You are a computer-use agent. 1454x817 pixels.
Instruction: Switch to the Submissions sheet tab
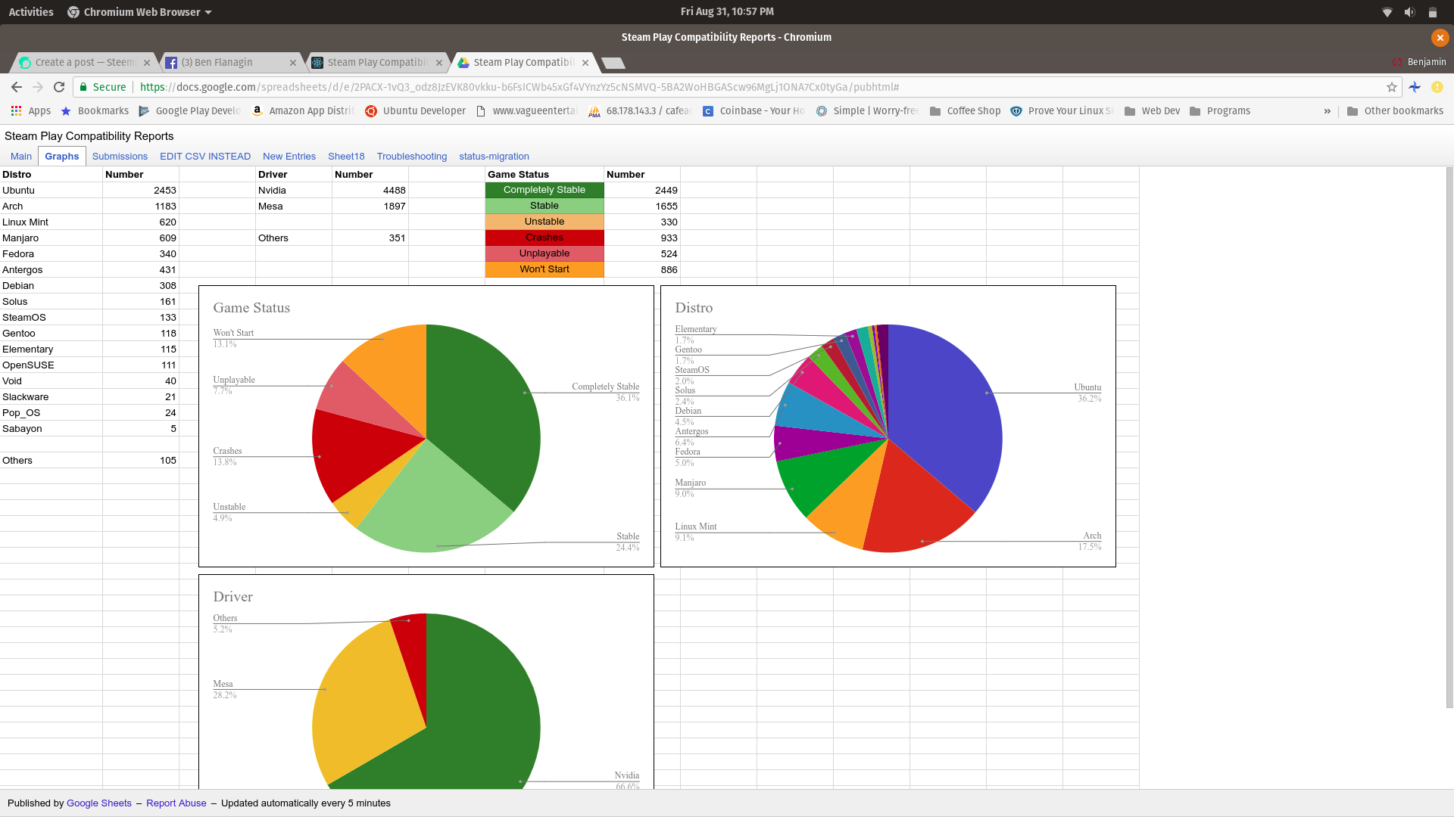120,157
